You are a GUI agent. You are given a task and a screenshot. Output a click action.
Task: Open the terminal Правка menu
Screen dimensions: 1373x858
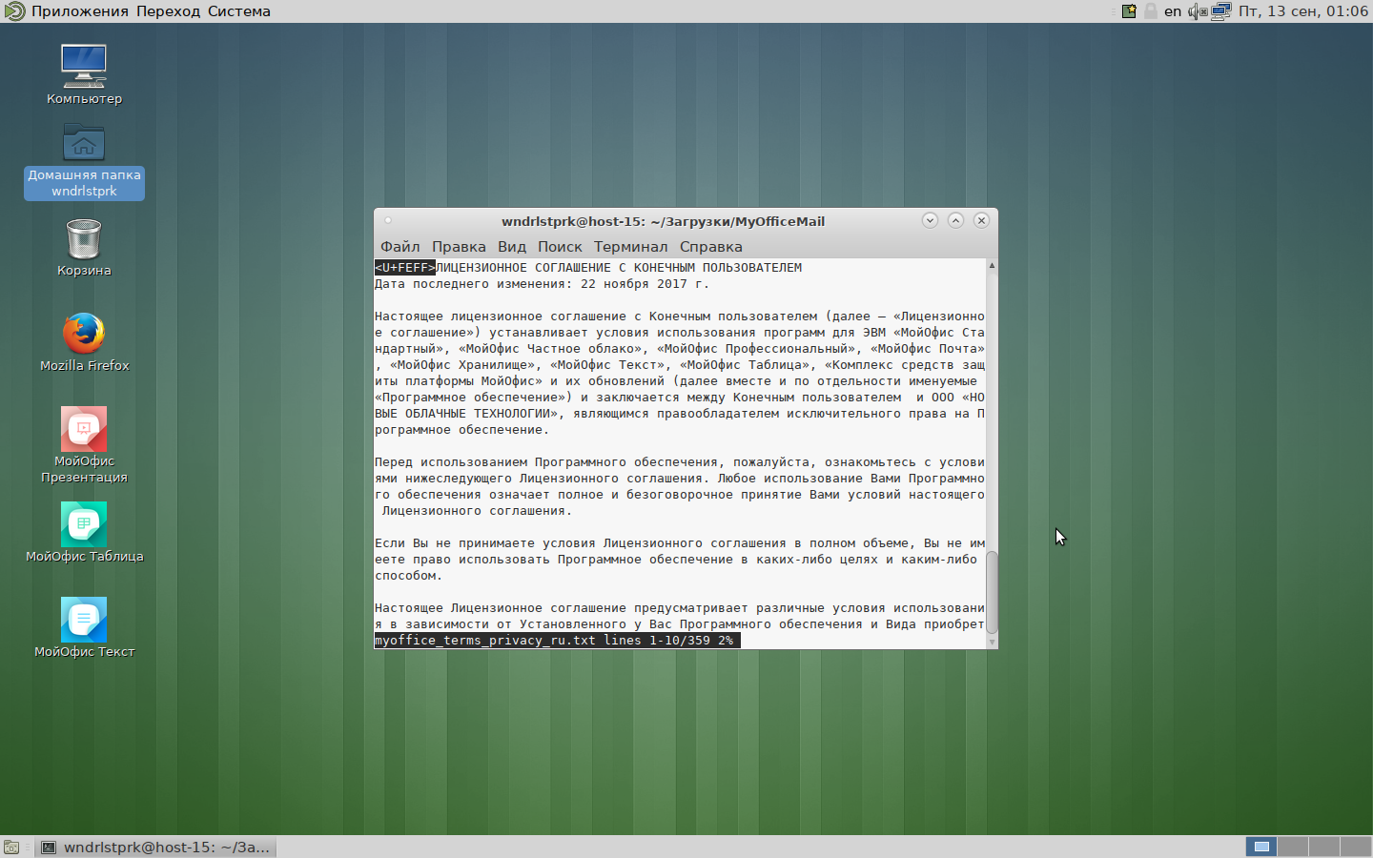click(459, 246)
